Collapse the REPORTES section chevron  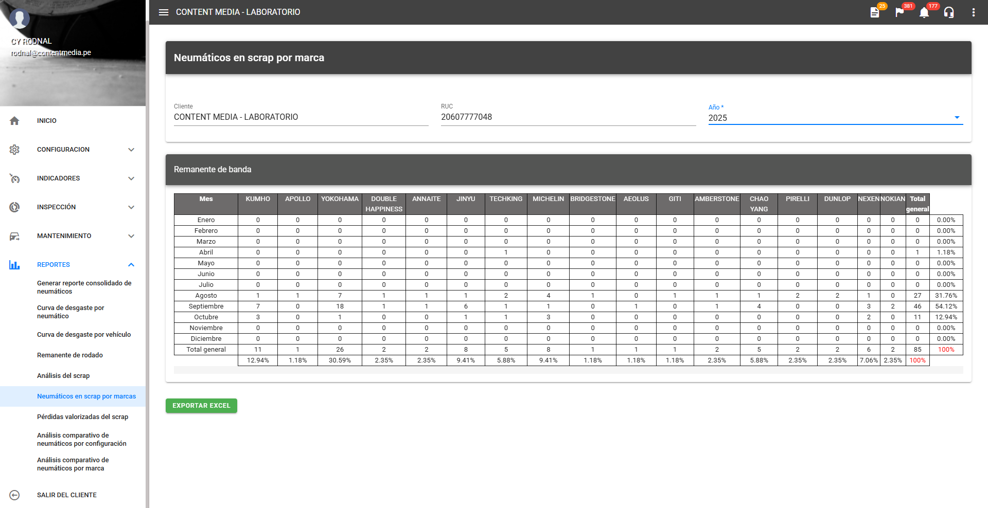coord(131,265)
